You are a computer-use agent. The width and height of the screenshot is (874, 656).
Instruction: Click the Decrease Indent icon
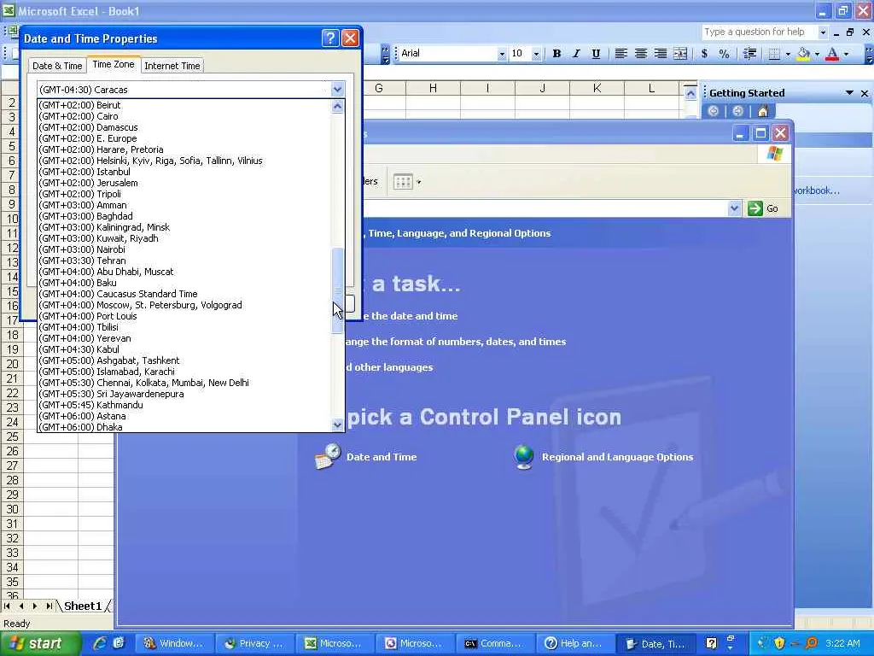pyautogui.click(x=749, y=54)
